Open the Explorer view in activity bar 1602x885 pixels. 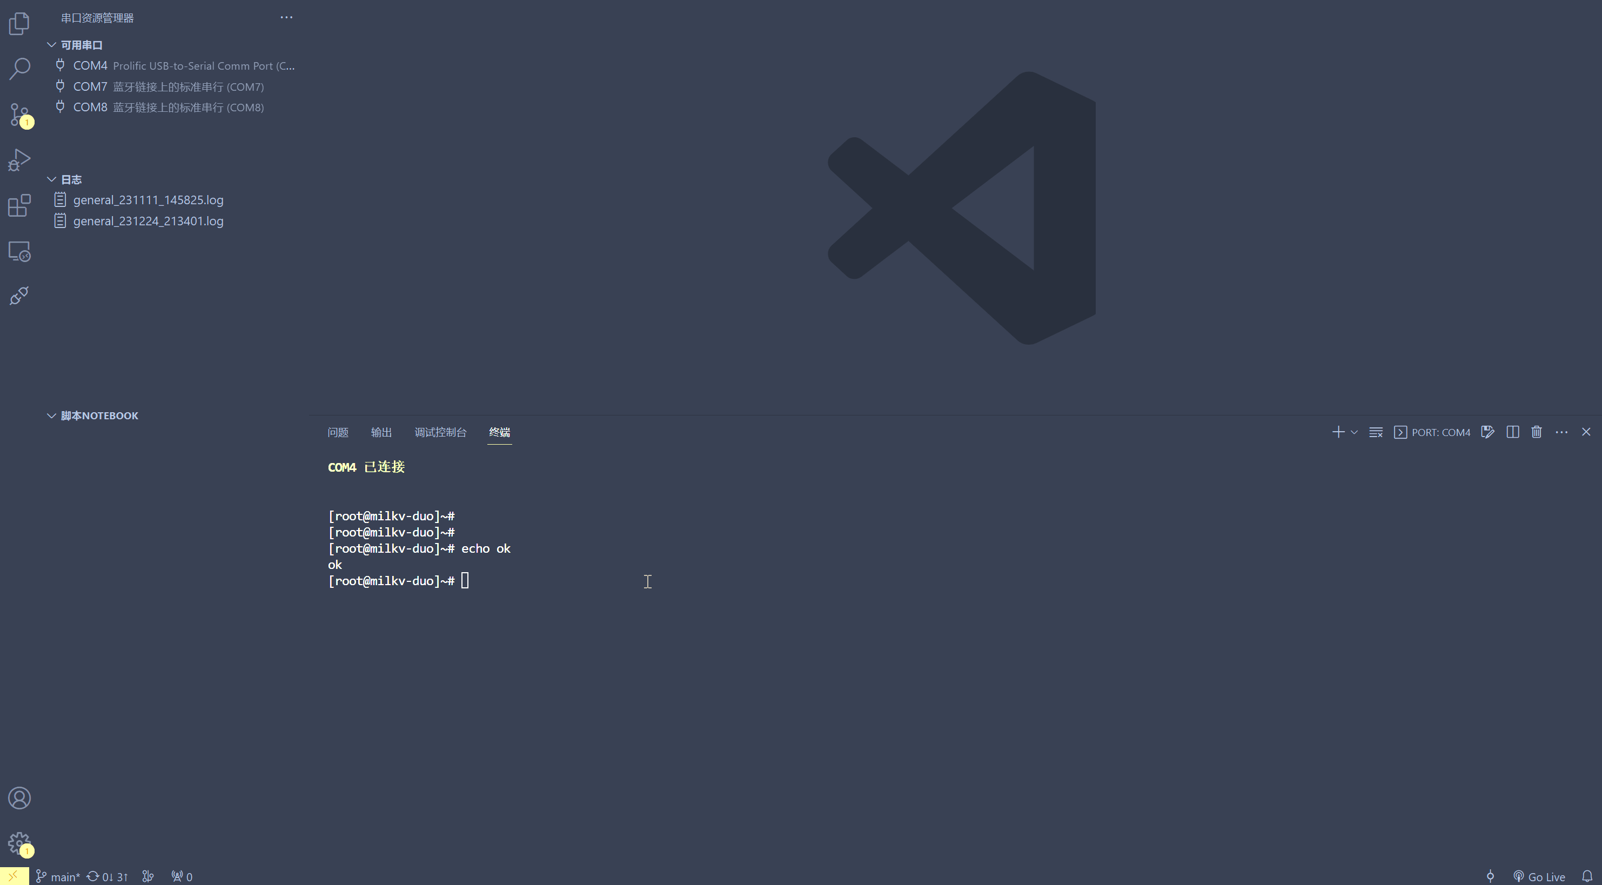(19, 24)
